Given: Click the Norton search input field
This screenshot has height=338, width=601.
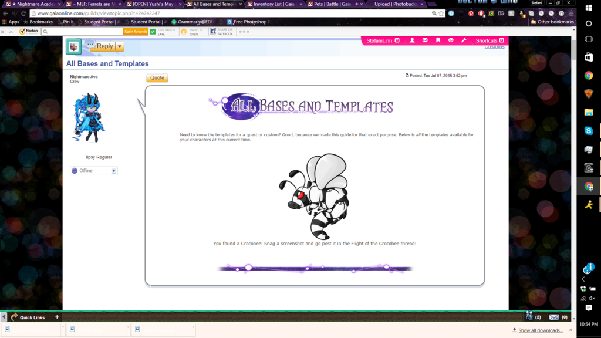Looking at the screenshot, I should tap(82, 32).
